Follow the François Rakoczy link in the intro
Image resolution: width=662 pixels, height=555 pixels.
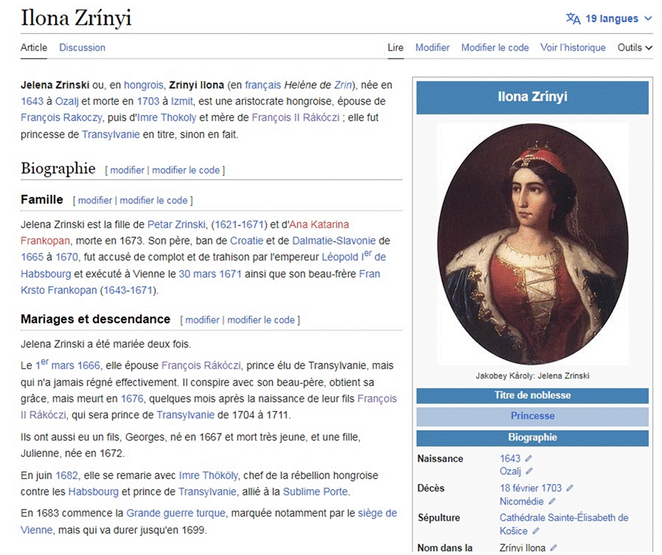click(61, 117)
